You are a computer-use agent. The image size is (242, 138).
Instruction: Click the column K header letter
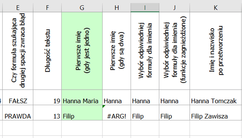pyautogui.click(x=215, y=8)
